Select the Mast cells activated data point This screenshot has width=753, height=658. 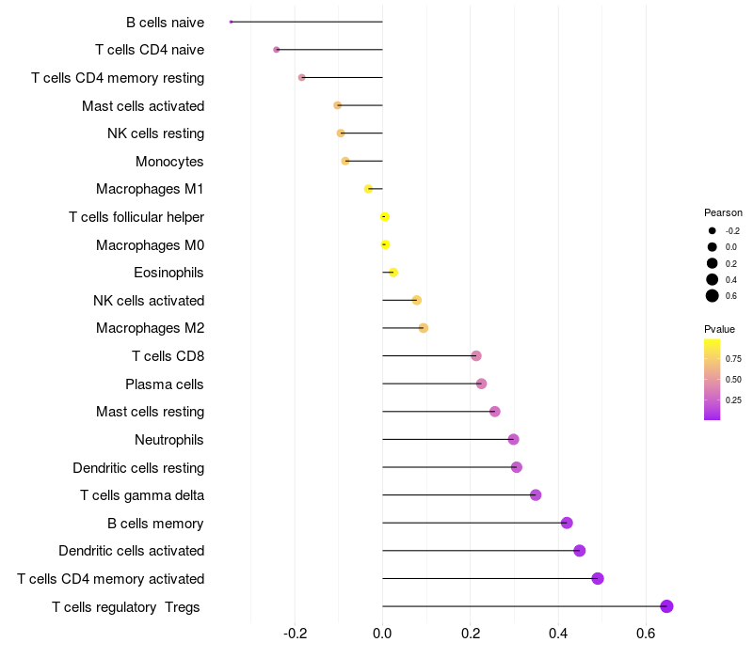tap(338, 105)
